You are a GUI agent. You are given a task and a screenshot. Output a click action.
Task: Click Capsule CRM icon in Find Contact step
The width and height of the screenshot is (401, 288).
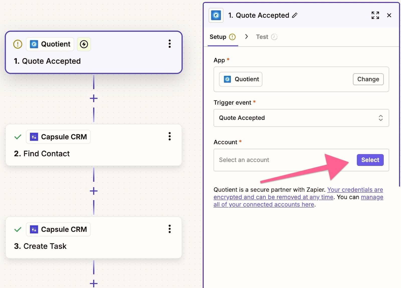point(34,137)
